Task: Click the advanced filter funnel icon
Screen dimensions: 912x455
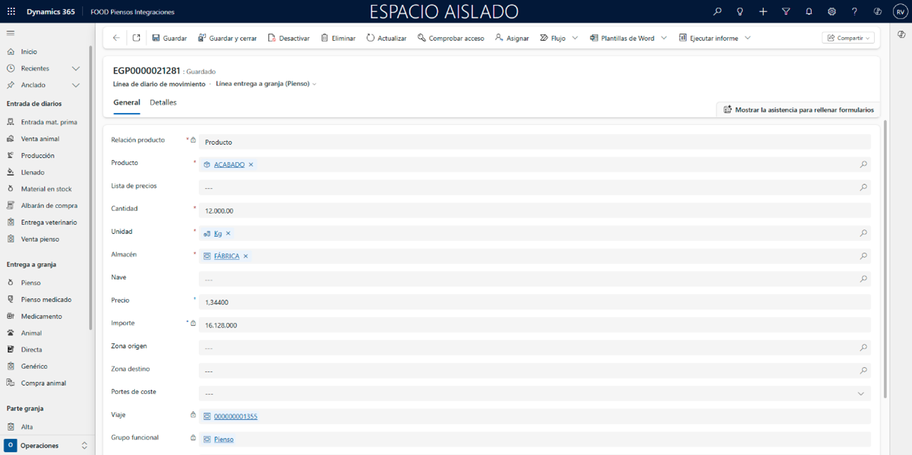Action: 786,12
